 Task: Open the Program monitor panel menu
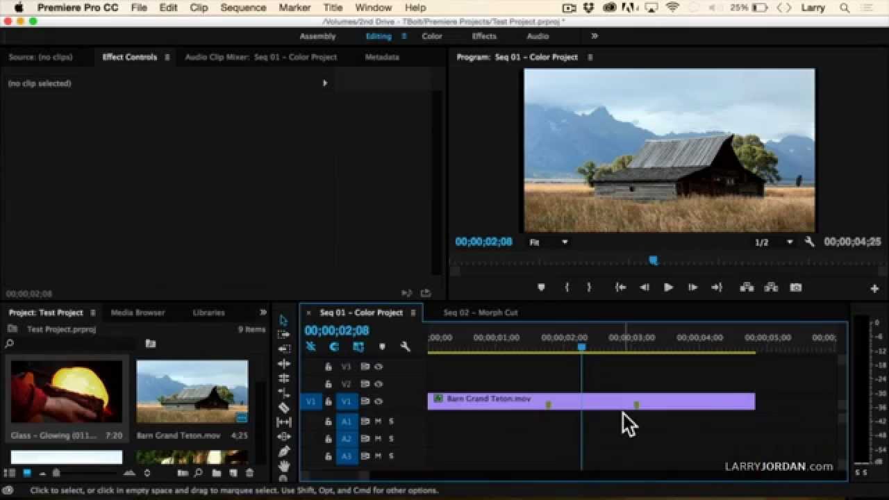point(590,57)
